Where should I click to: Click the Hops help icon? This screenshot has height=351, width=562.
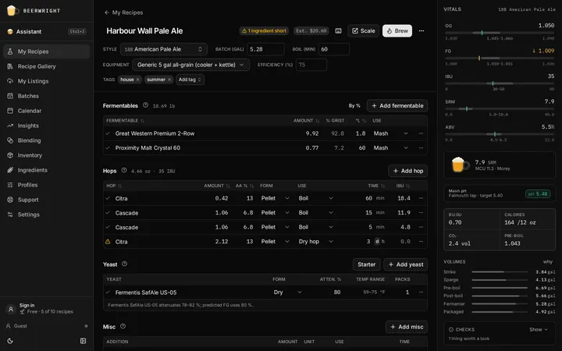[x=124, y=171]
